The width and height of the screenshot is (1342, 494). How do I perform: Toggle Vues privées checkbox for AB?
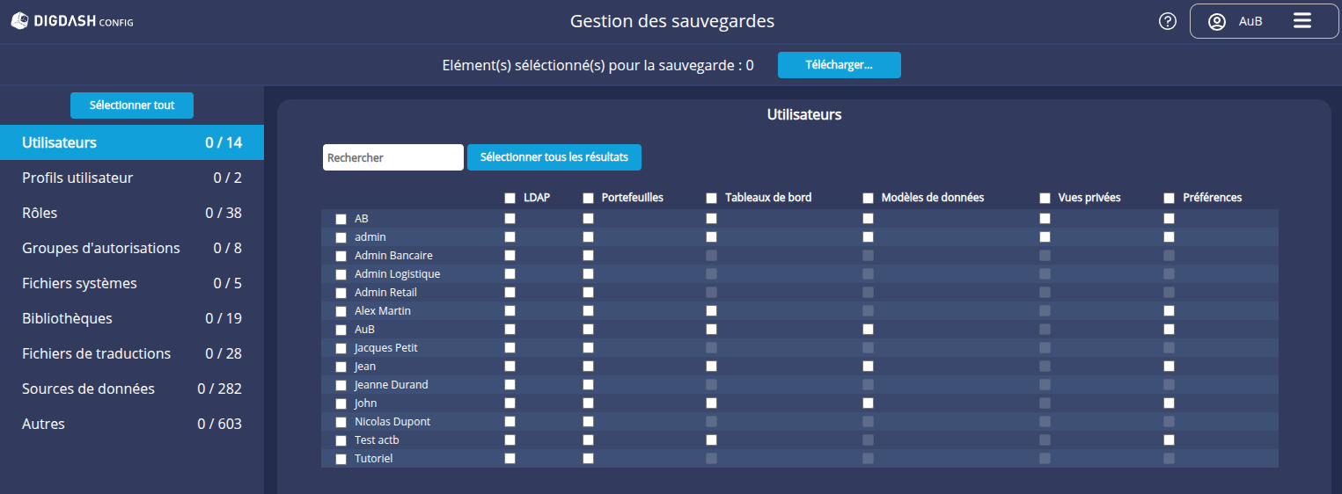1045,219
